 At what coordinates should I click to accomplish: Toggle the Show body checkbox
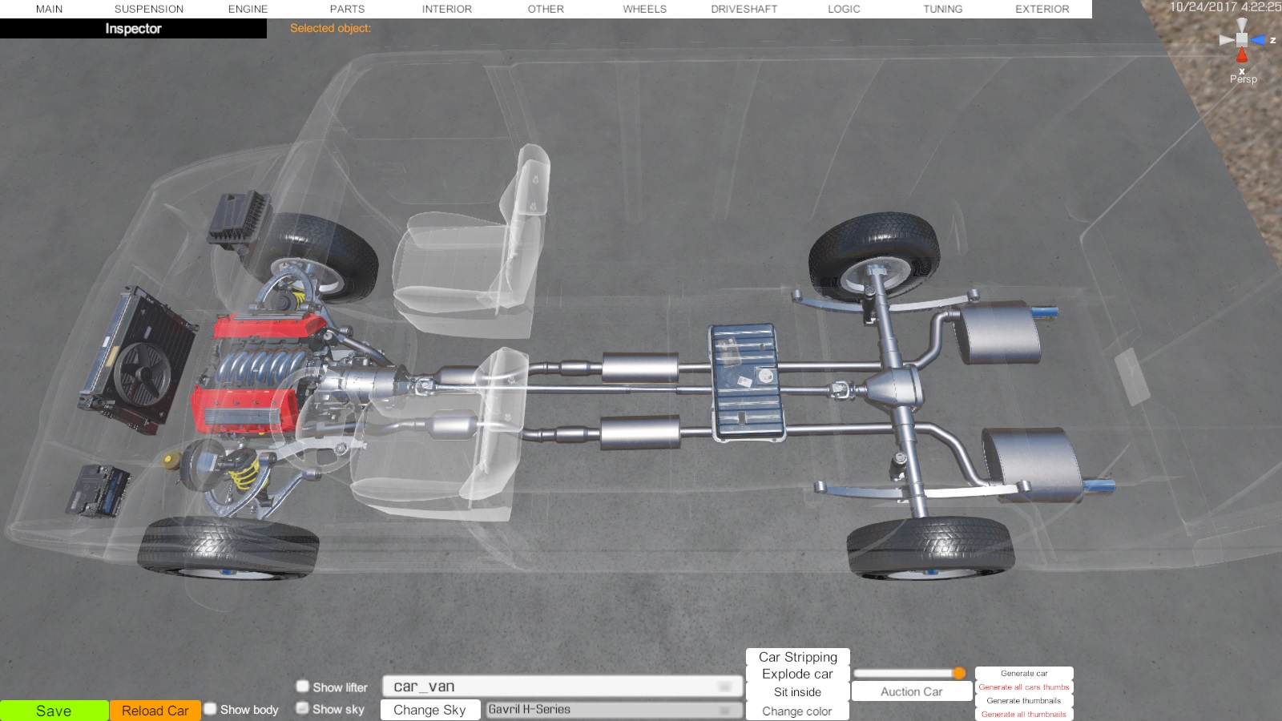(x=211, y=709)
